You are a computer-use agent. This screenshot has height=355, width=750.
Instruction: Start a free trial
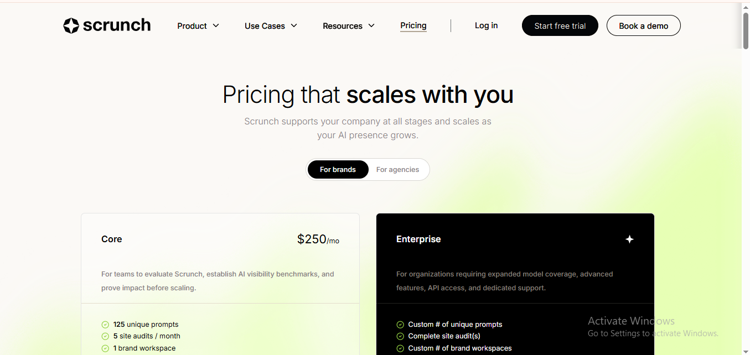(x=560, y=25)
